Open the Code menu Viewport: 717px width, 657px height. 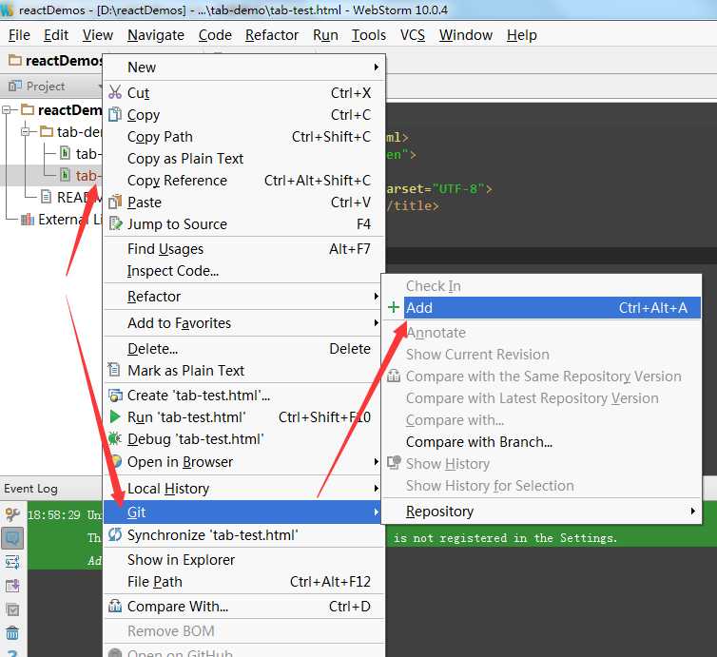click(x=215, y=35)
